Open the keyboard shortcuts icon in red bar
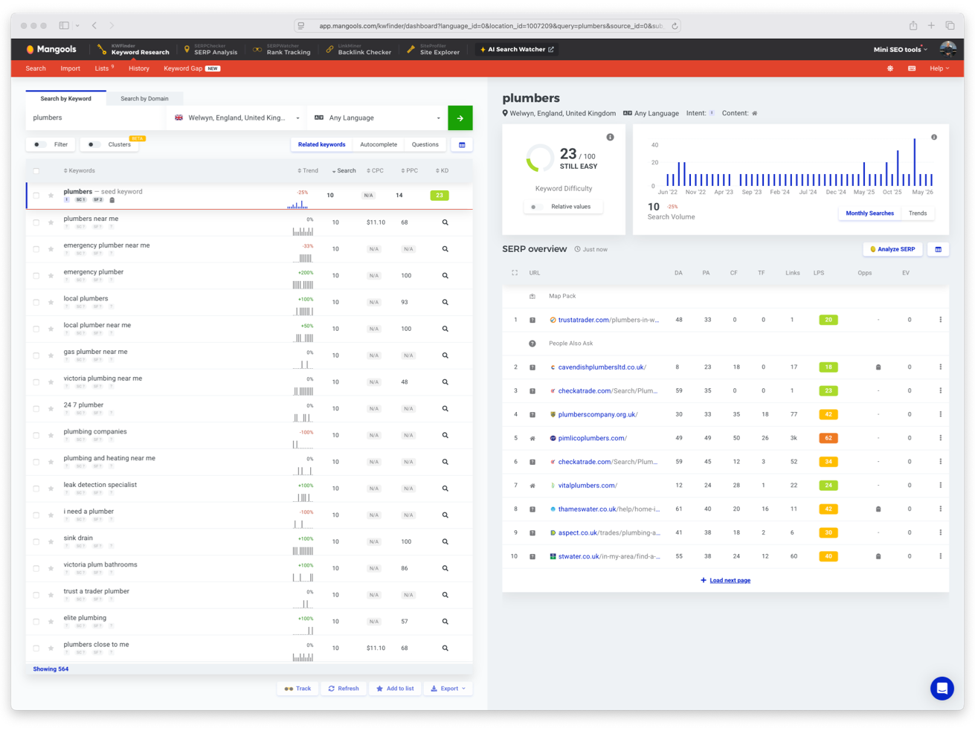This screenshot has width=975, height=731. (912, 68)
